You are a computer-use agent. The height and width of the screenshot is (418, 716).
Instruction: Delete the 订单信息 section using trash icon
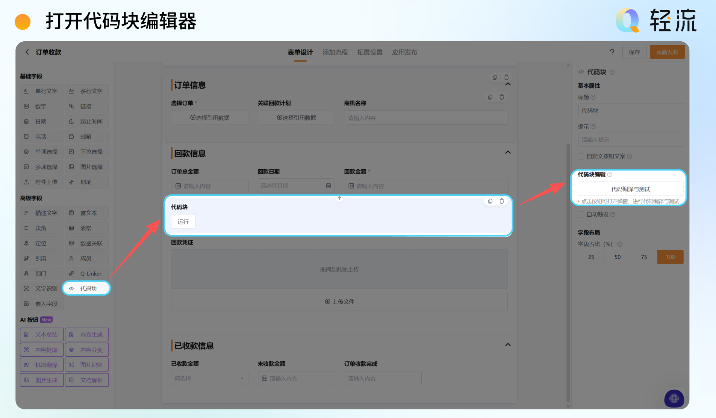(506, 77)
